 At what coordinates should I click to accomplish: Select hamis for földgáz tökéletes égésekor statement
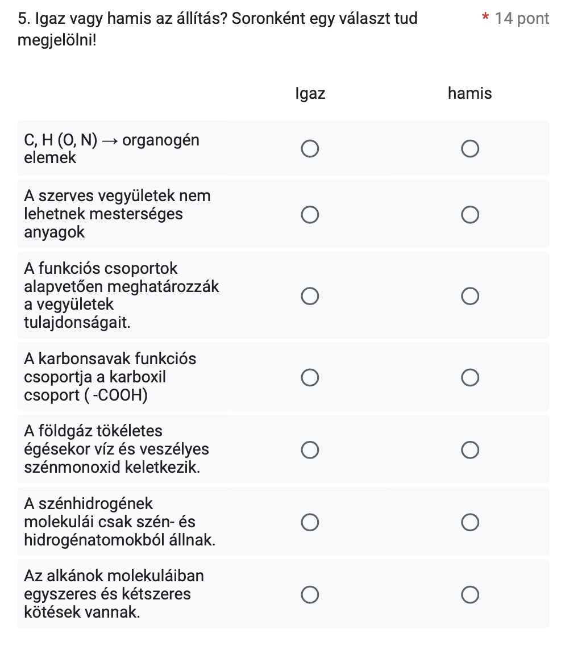click(470, 450)
